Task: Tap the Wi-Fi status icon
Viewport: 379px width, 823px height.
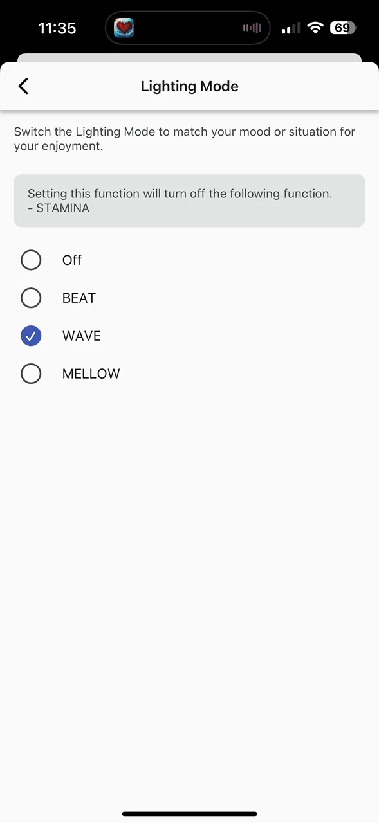Action: 315,28
